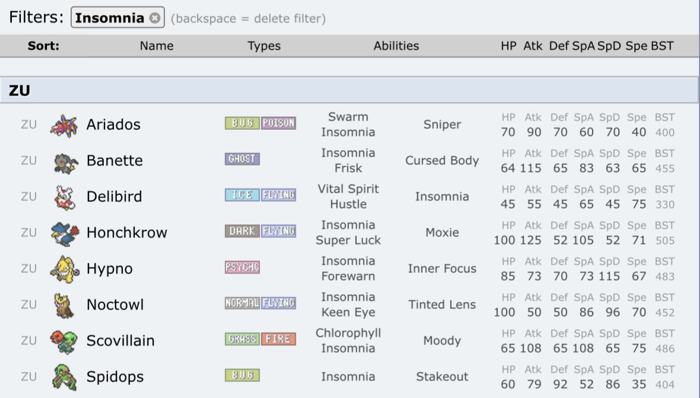Click Delibird's Ice type badge
Viewport: 700px width, 398px height.
point(242,195)
